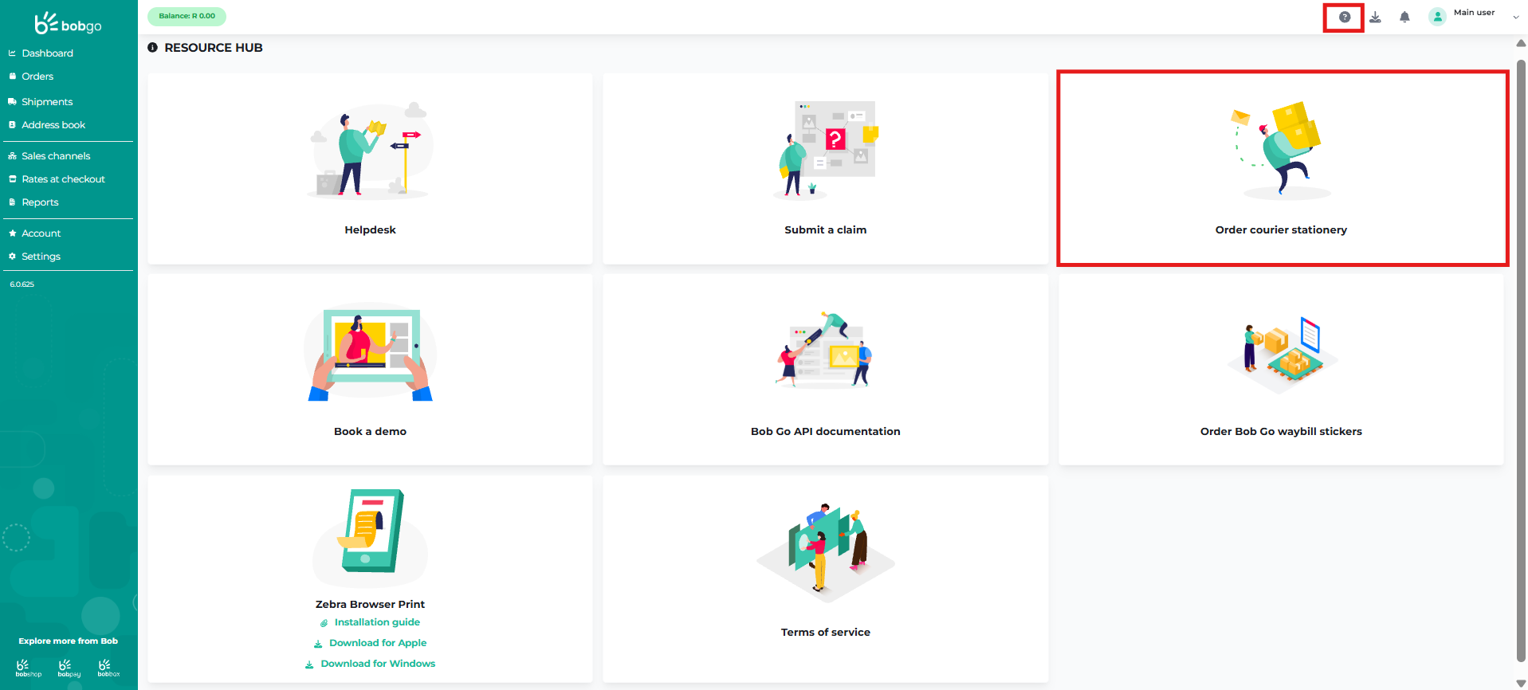1528x690 pixels.
Task: Click the bobgo logo
Action: [x=68, y=24]
